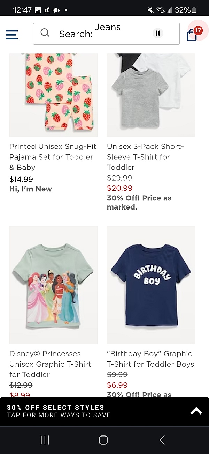Tap the search magnifying glass icon
209x454 pixels.
[45, 32]
